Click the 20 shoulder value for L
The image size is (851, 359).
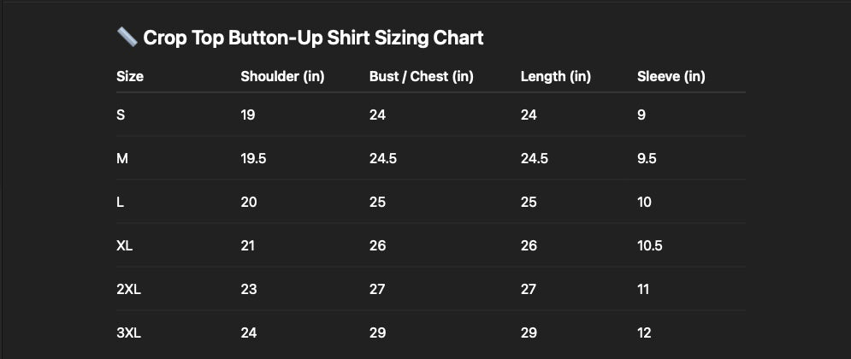(249, 203)
